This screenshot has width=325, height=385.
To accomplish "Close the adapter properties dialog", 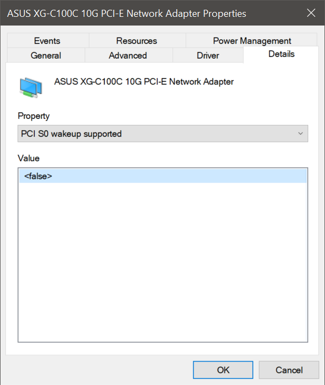I will tap(311, 13).
